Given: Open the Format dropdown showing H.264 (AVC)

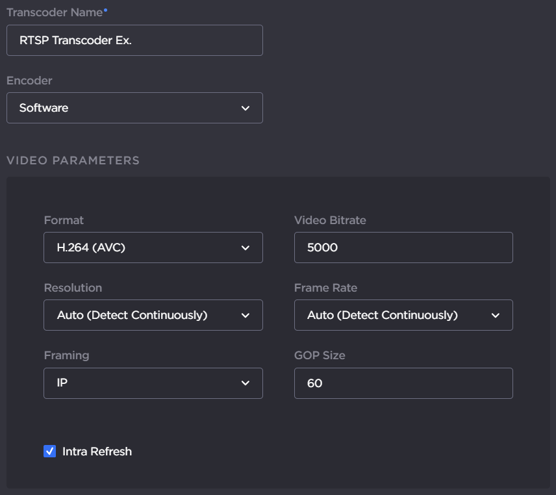Looking at the screenshot, I should [x=153, y=247].
